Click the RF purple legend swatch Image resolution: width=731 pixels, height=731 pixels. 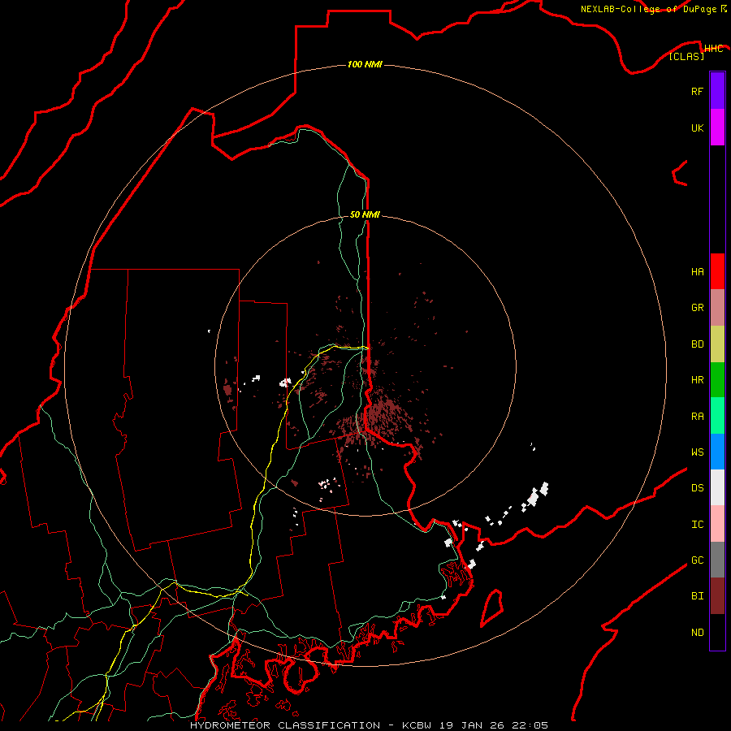pos(717,91)
